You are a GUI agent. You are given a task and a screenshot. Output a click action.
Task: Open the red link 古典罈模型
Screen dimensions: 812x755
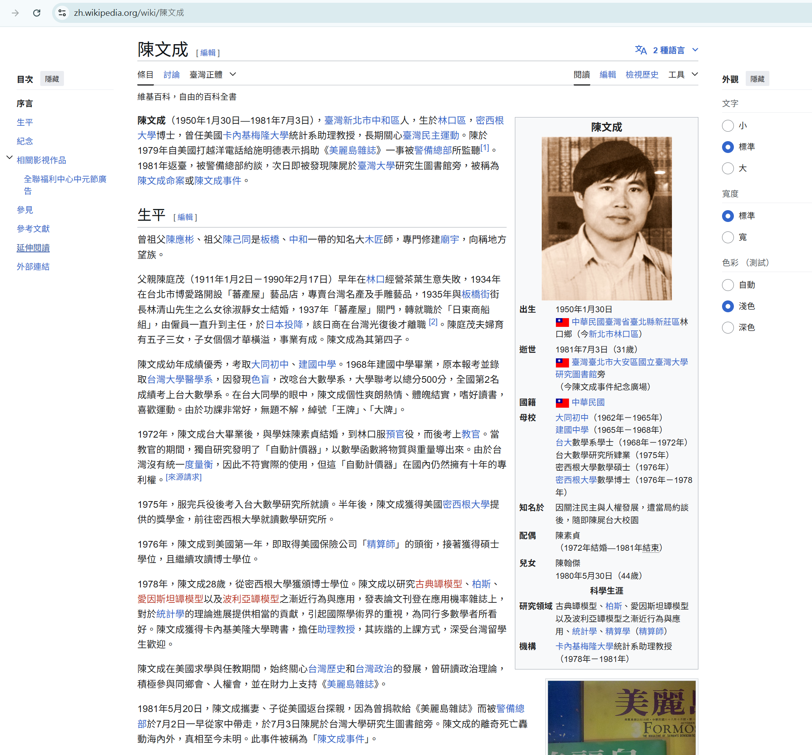439,584
